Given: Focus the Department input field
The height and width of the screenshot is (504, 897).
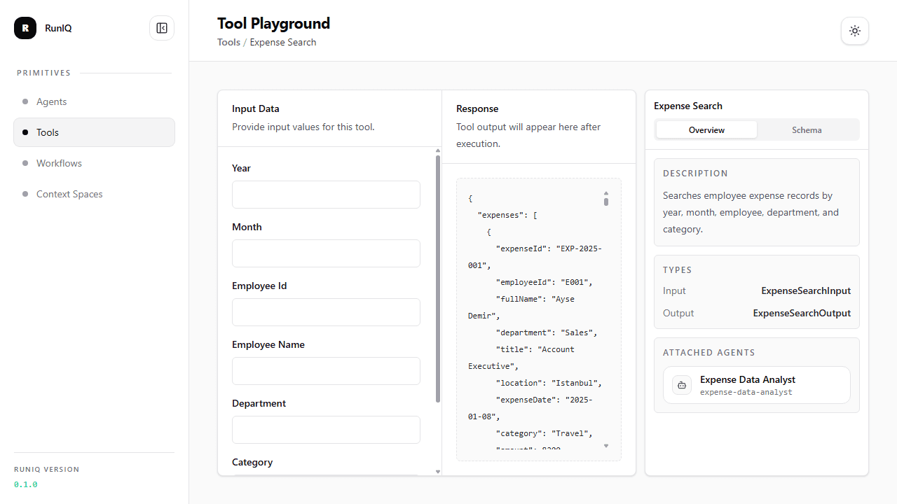Looking at the screenshot, I should tap(326, 430).
